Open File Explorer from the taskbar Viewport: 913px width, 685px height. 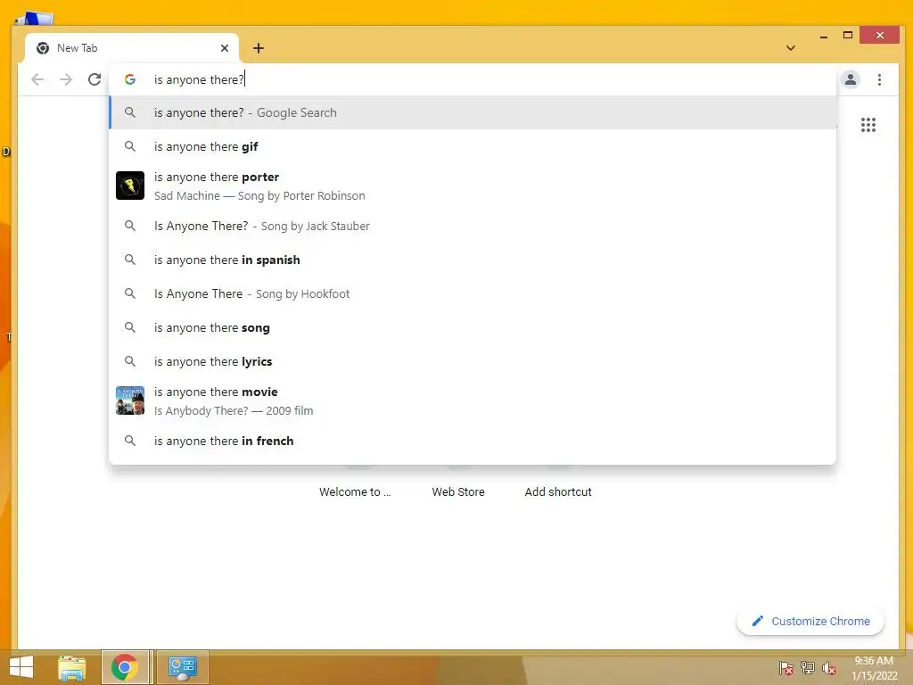[x=71, y=667]
